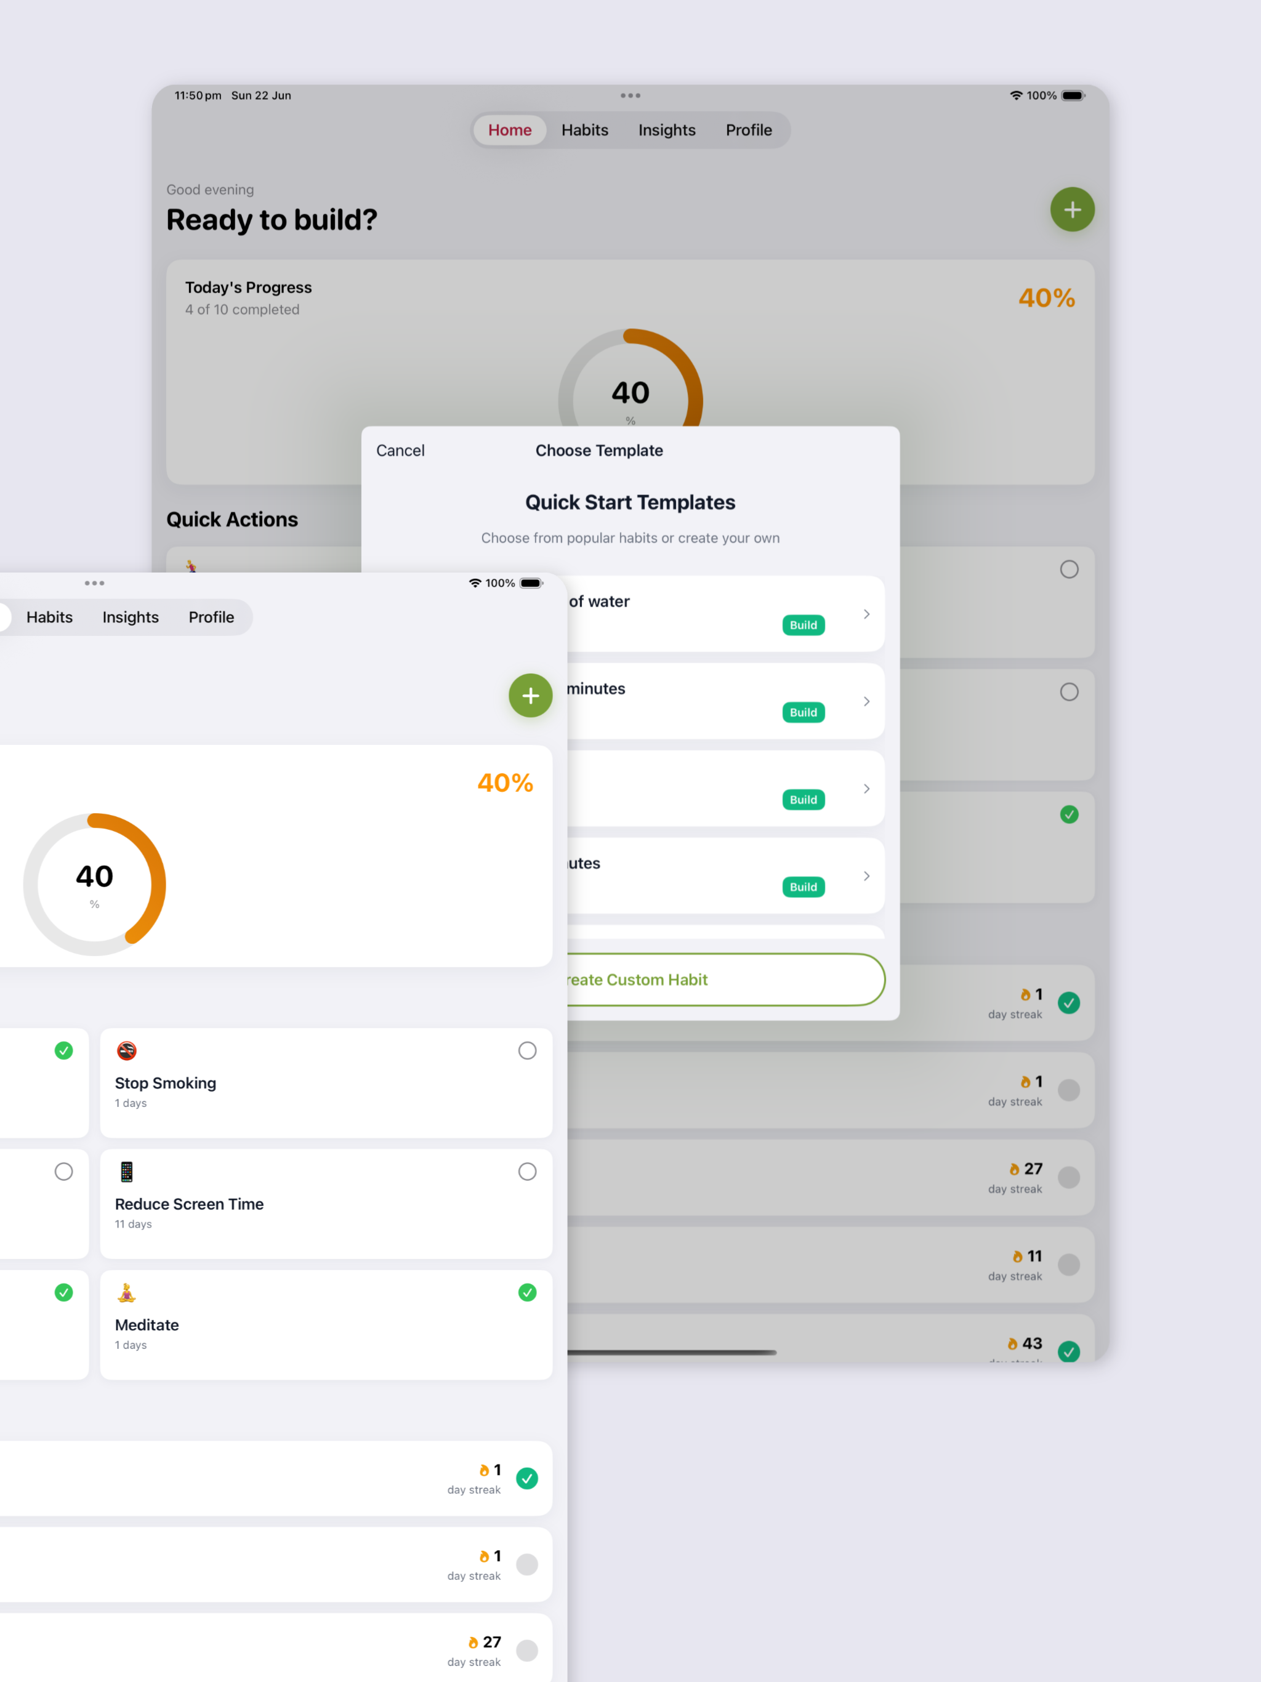Toggle gray circle on 1-day streak row, back window
This screenshot has width=1261, height=1682.
[1068, 1090]
